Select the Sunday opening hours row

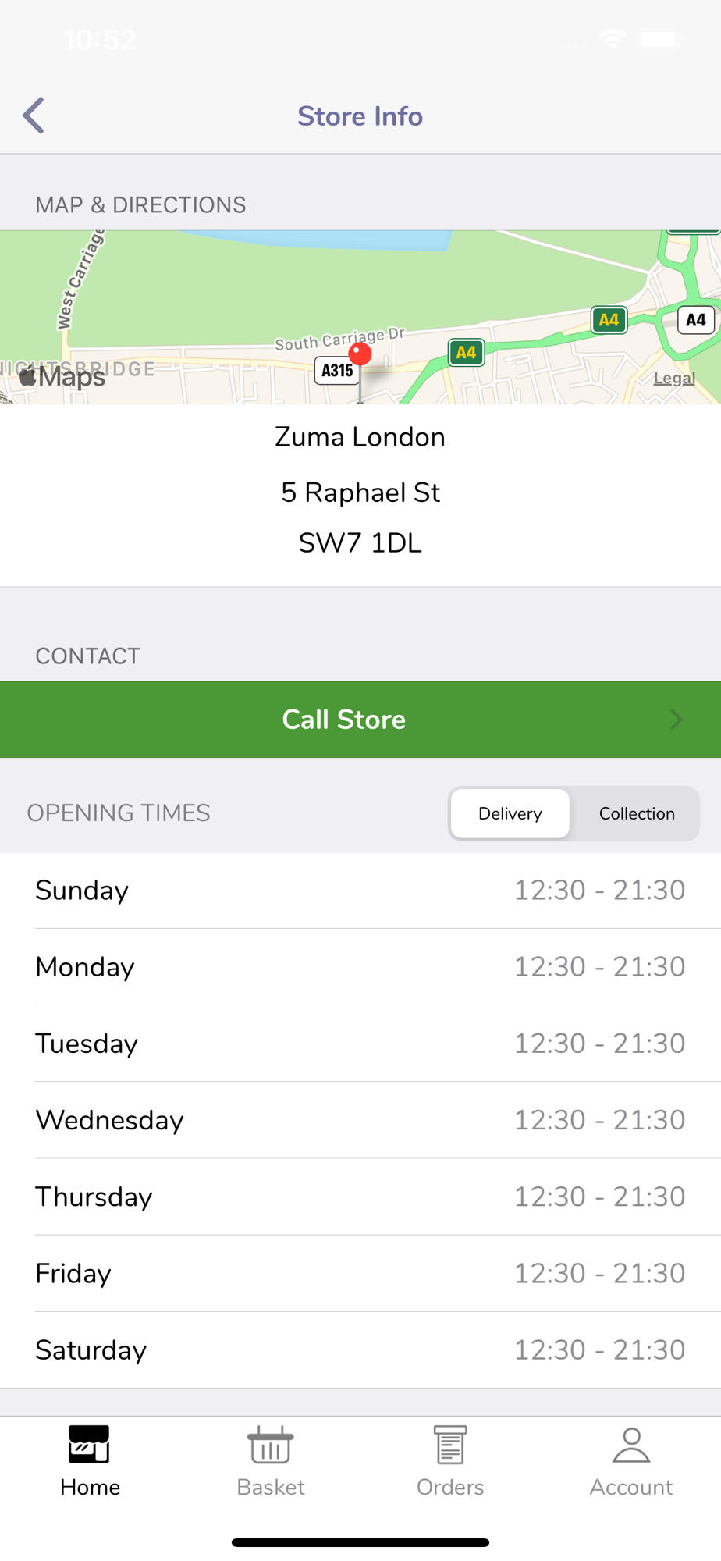pos(360,891)
